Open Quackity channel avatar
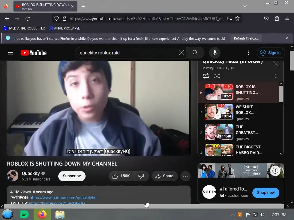294x220 pixels. [13, 176]
